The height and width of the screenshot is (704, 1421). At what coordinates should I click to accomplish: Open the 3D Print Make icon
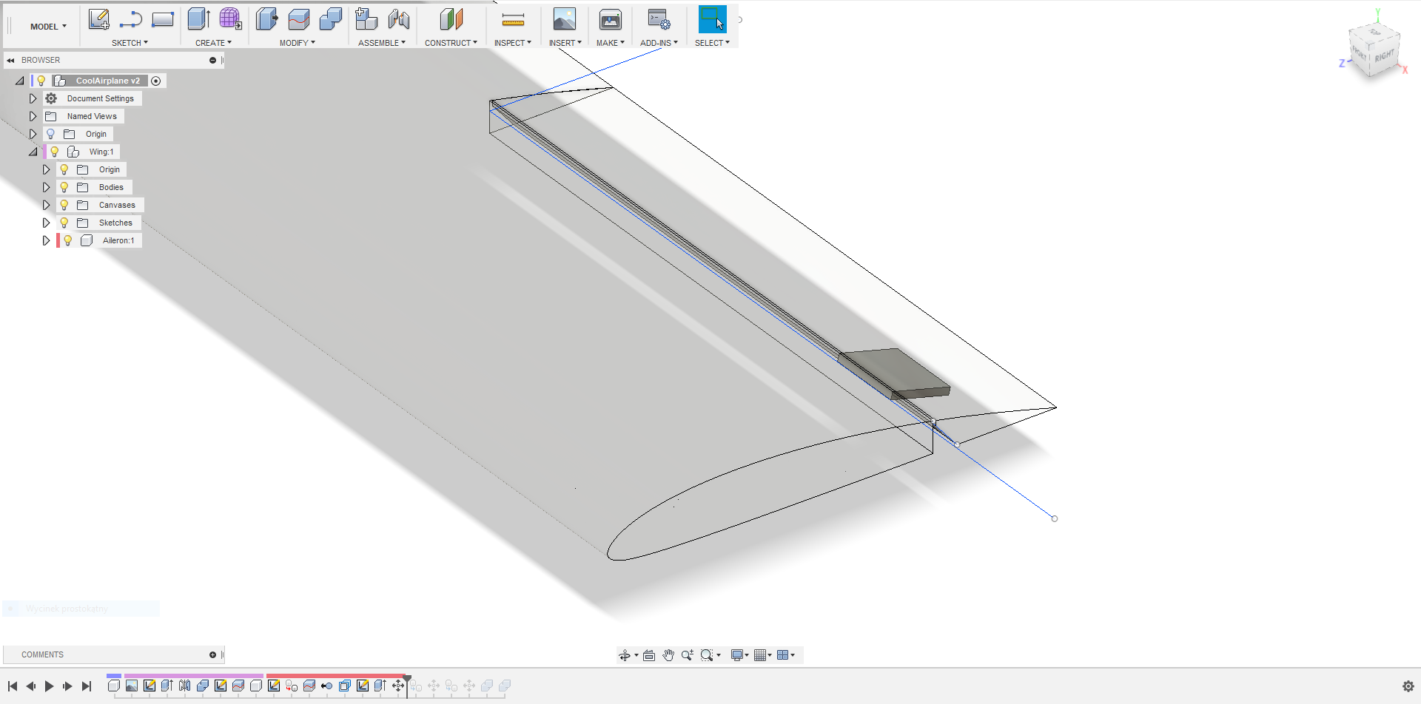tap(611, 19)
